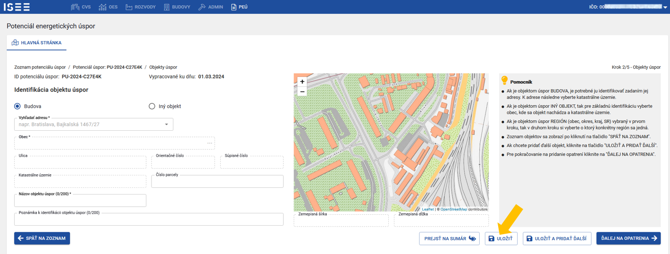Switch to the HLAVNÁ STRÁNKA tab

tap(36, 42)
